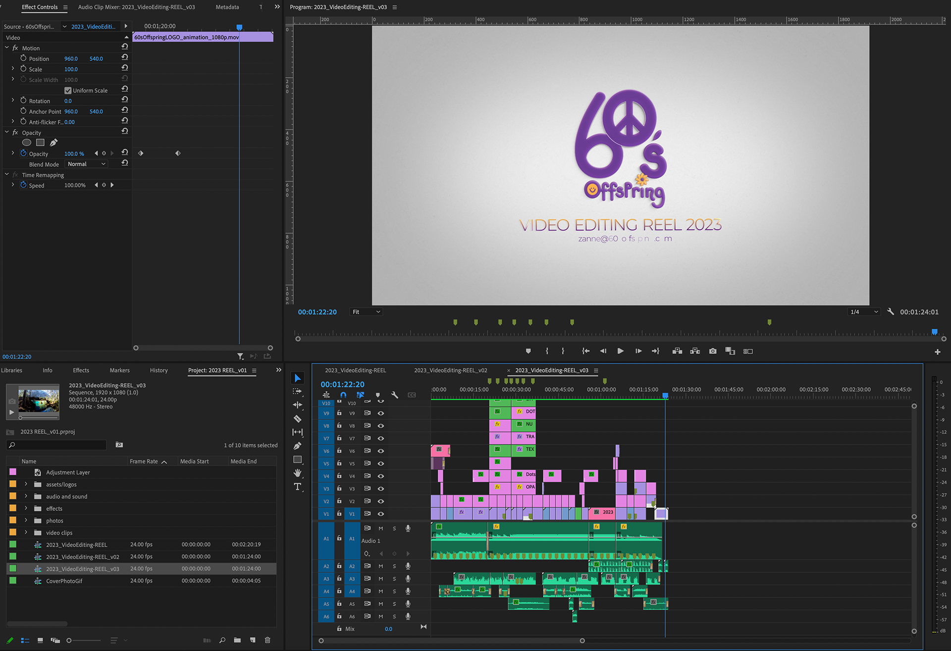Add marker using timeline marker icon
This screenshot has width=951, height=651.
tap(378, 395)
